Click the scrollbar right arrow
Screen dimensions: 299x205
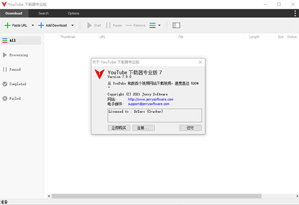297,196
